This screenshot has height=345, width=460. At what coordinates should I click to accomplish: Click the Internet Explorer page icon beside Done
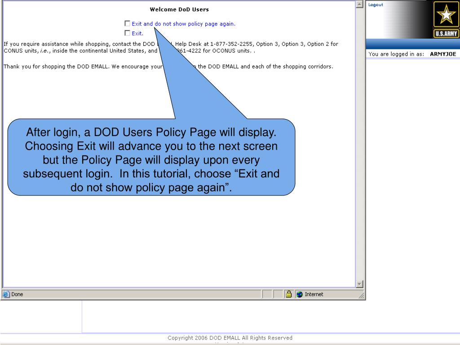6,294
